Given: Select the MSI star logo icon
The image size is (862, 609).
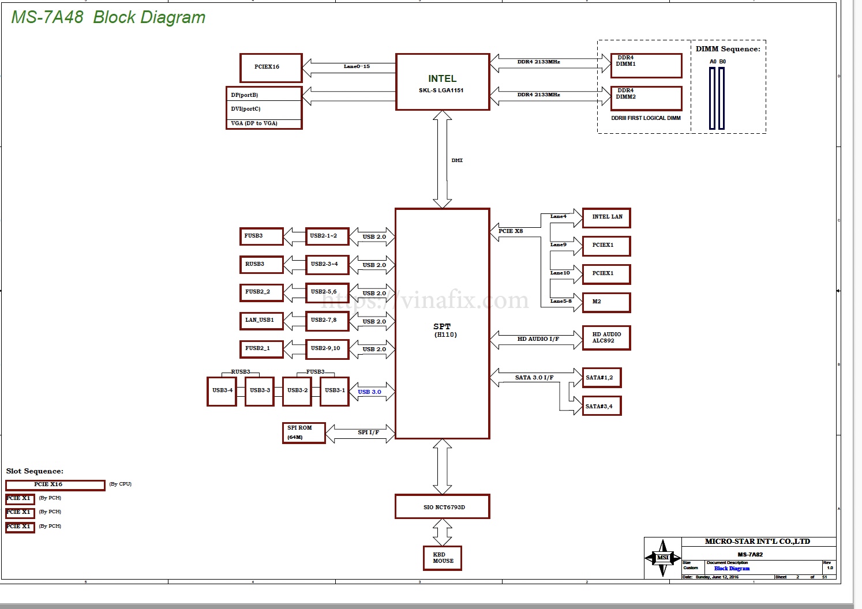Looking at the screenshot, I should click(663, 558).
